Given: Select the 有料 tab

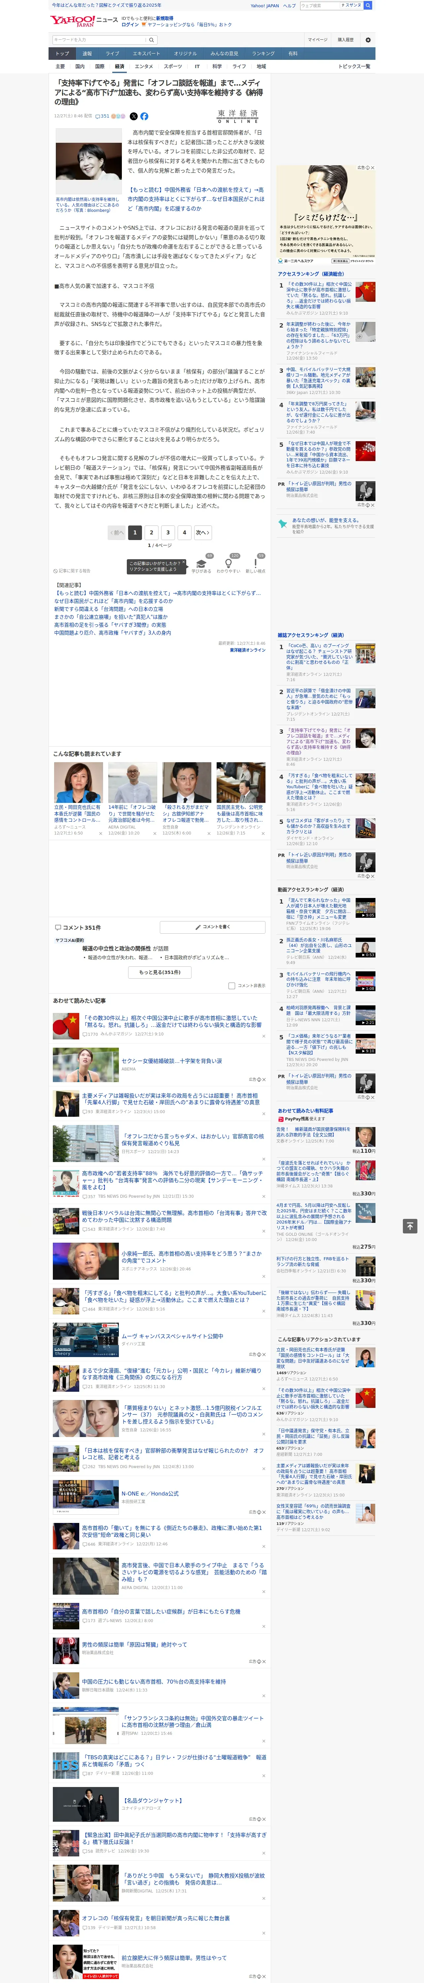Looking at the screenshot, I should pyautogui.click(x=293, y=53).
